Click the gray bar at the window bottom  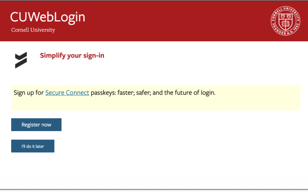point(154,191)
